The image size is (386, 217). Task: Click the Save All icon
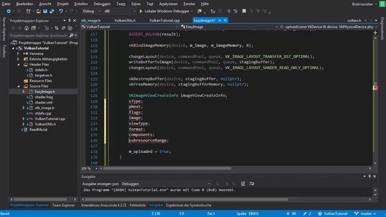click(x=52, y=11)
